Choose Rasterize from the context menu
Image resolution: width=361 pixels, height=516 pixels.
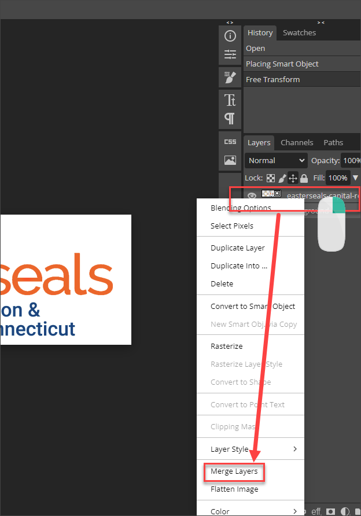pyautogui.click(x=226, y=346)
